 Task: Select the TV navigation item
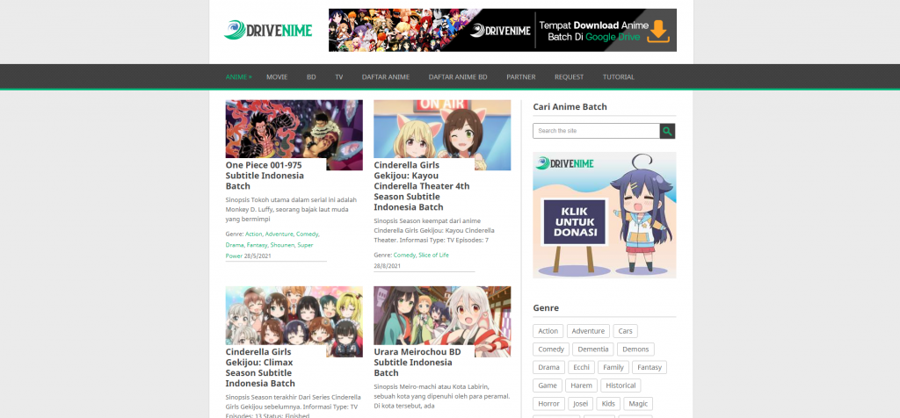click(339, 76)
